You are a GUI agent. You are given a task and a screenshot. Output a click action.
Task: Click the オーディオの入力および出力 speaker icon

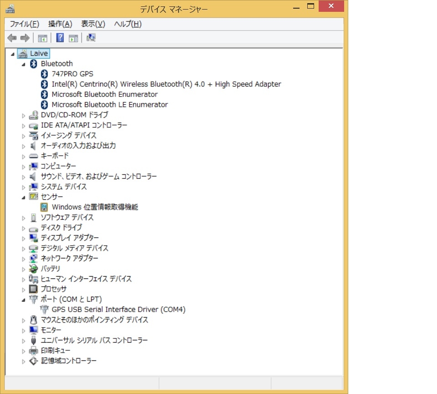tap(33, 146)
